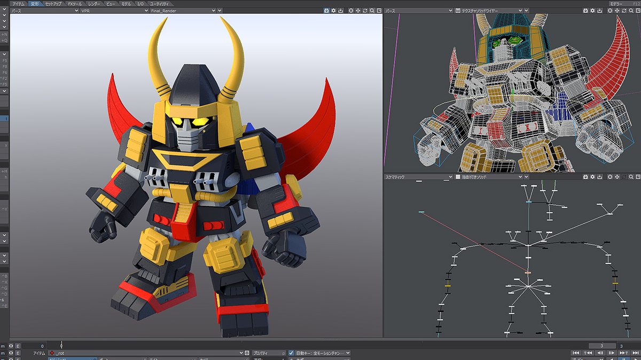Jump to the last frame
This screenshot has width=641, height=360.
tap(636, 353)
